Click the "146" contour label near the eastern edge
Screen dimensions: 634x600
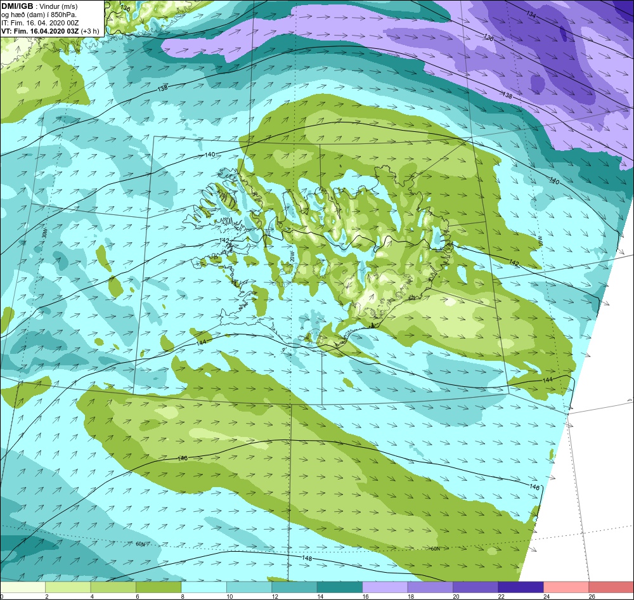tap(534, 486)
